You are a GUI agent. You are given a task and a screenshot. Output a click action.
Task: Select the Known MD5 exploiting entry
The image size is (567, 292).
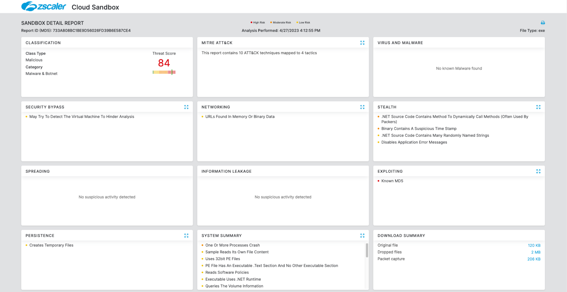(392, 181)
